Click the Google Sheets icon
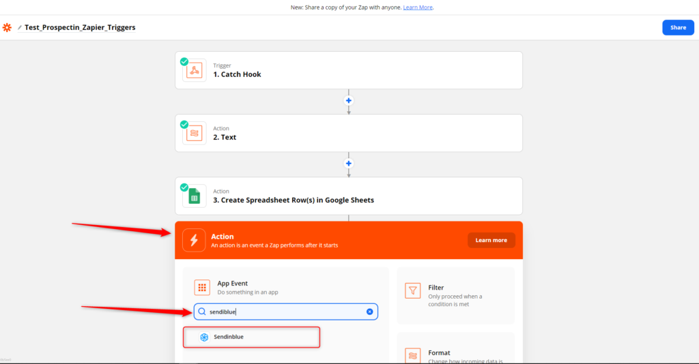 195,196
